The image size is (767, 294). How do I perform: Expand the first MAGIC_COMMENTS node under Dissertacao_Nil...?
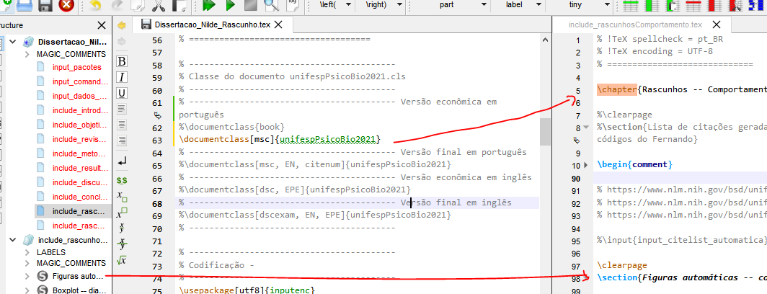click(x=27, y=54)
